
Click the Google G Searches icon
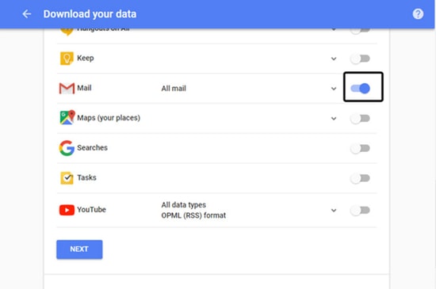(67, 148)
